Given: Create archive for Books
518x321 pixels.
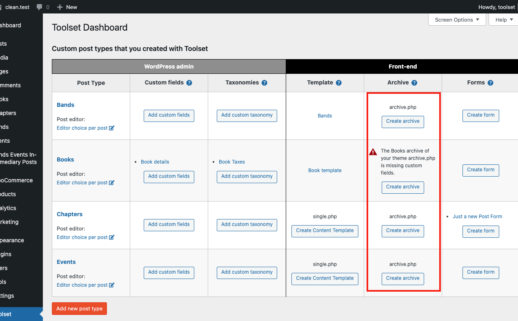Looking at the screenshot, I should (403, 187).
